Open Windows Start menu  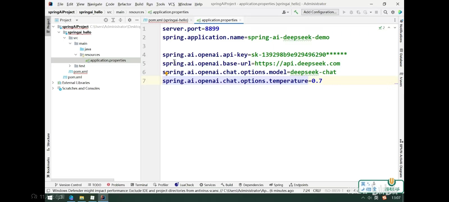50,198
